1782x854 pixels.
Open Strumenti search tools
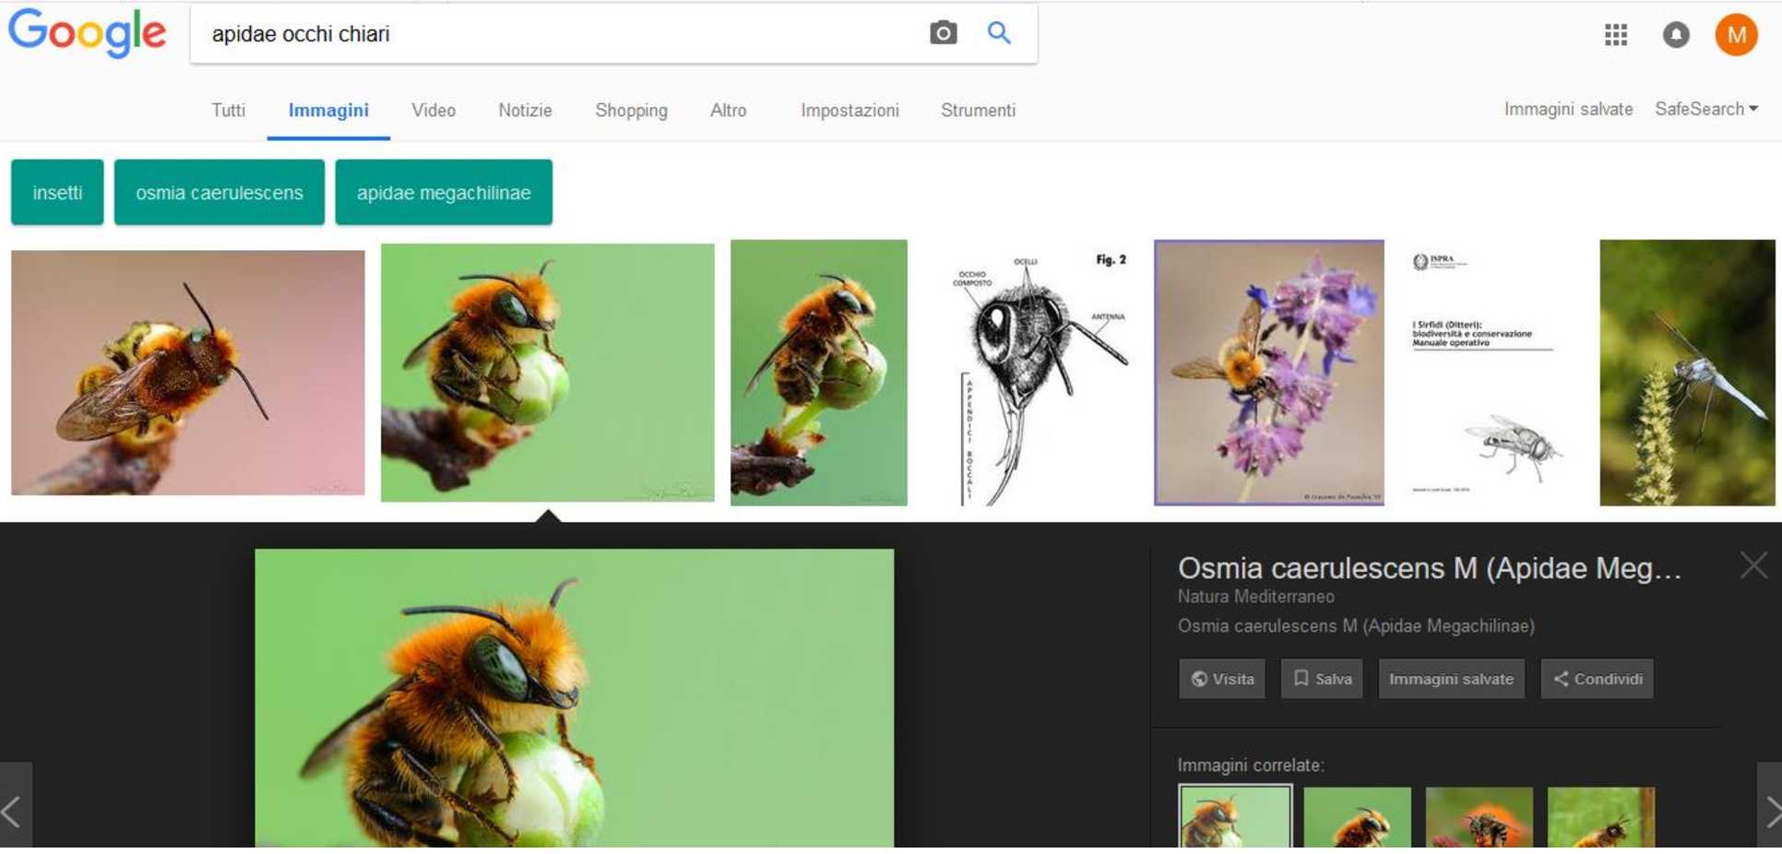point(978,110)
